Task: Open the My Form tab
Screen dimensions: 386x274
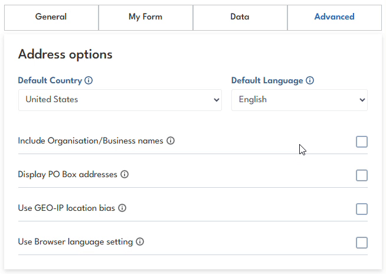Action: [x=145, y=17]
